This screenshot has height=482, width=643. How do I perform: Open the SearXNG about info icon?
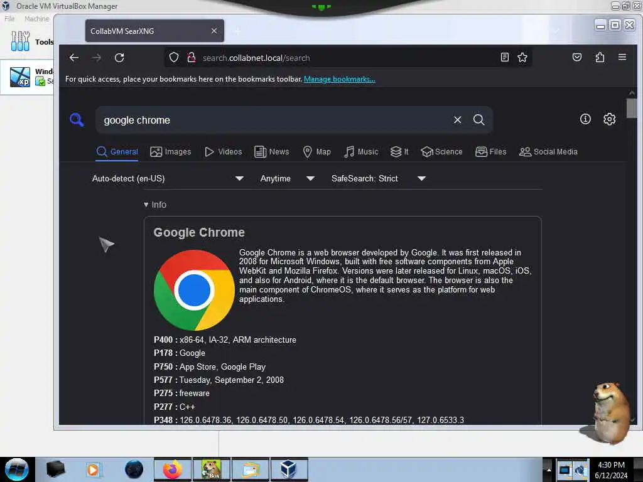pyautogui.click(x=585, y=119)
